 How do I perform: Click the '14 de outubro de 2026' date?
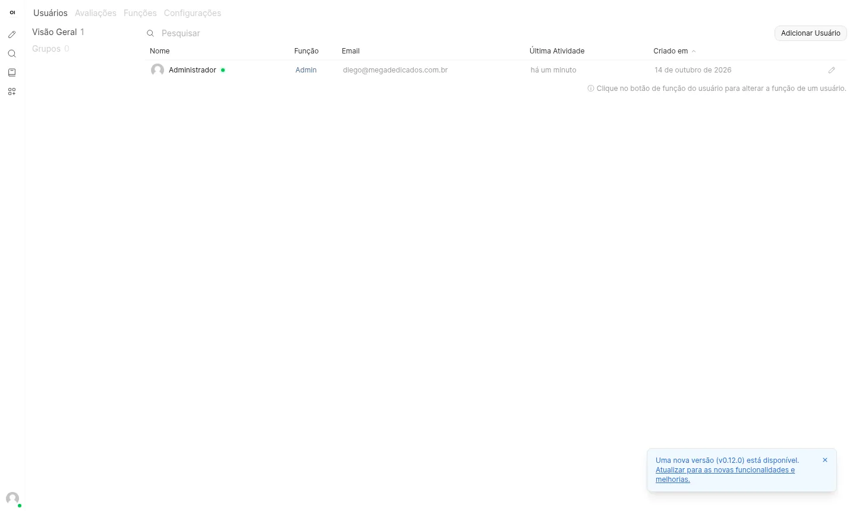tap(693, 70)
